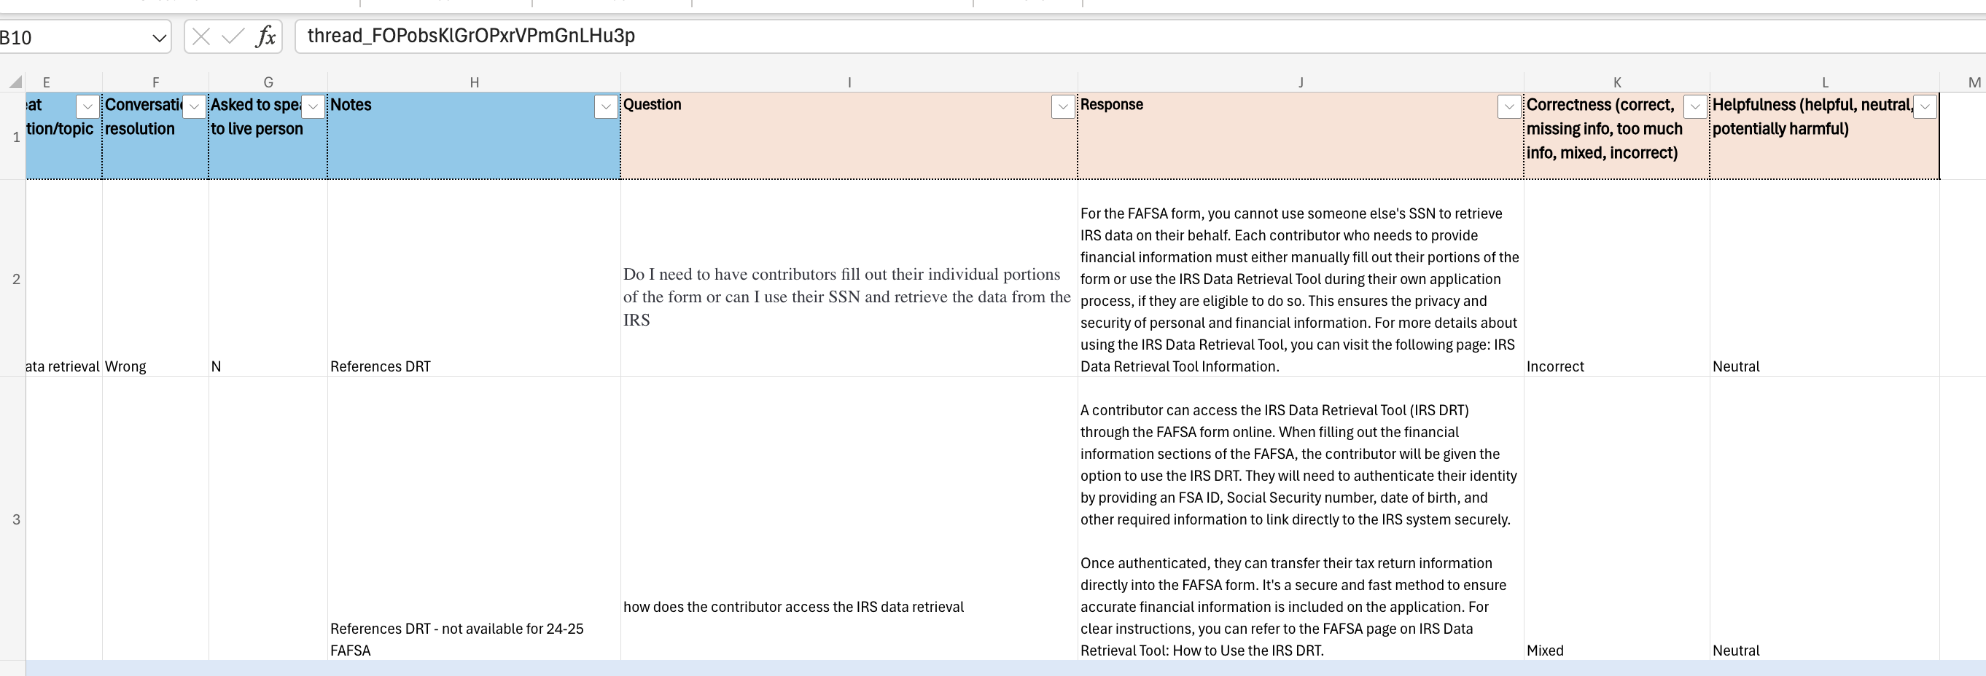Image resolution: width=1986 pixels, height=676 pixels.
Task: Click the Select All corner triangle
Action: (x=15, y=82)
